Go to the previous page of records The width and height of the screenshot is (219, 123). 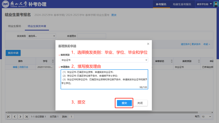point(14,117)
